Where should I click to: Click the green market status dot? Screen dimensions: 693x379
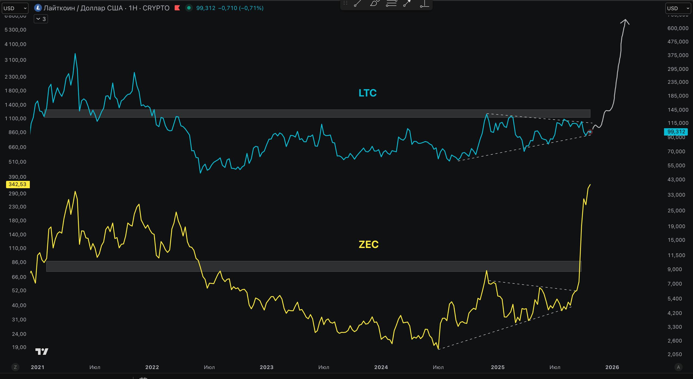[x=189, y=8]
